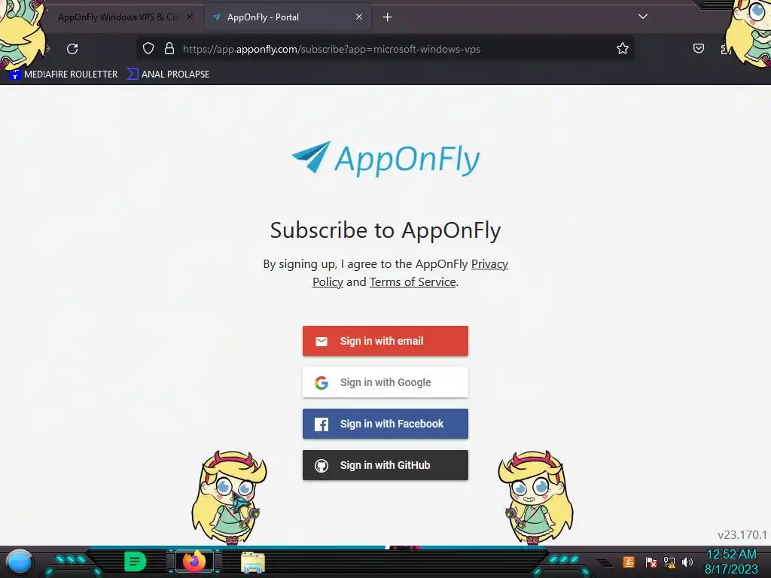The height and width of the screenshot is (578, 771).
Task: Open a new tab with the plus icon
Action: tap(388, 17)
